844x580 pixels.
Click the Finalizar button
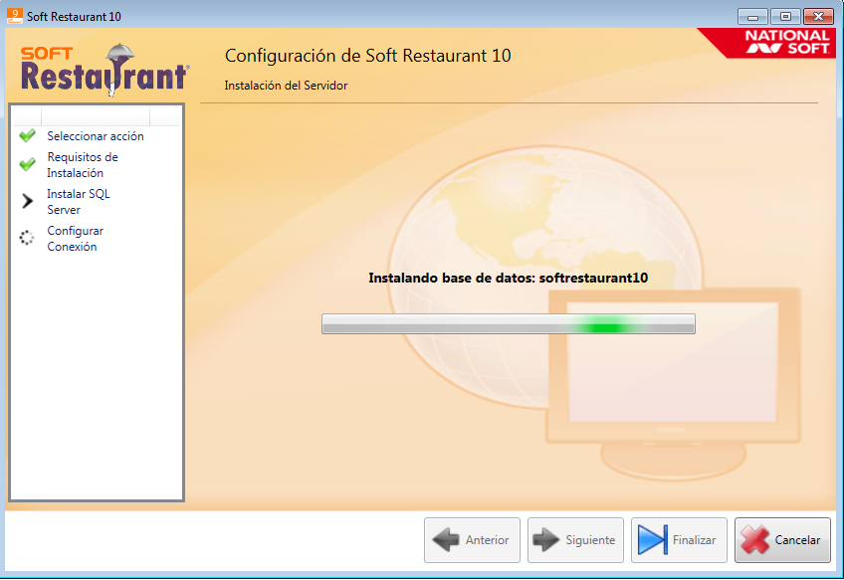(679, 539)
